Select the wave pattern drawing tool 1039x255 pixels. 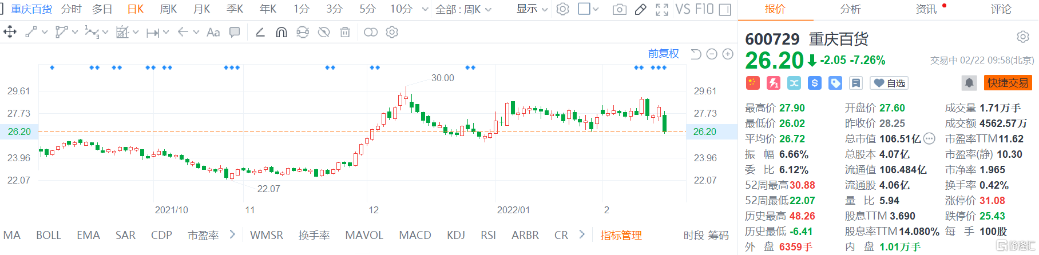(x=91, y=32)
